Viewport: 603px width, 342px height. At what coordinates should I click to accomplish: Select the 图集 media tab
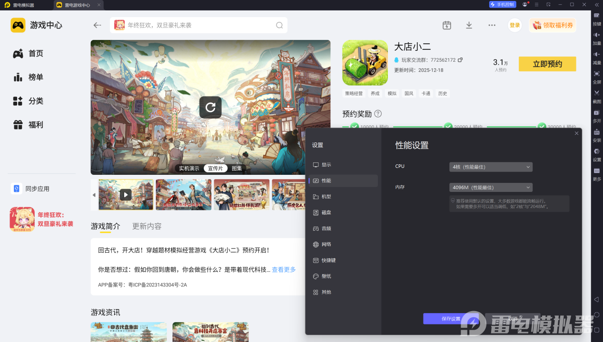pos(237,168)
